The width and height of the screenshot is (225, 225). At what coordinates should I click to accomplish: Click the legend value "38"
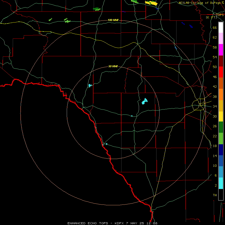pos(215,96)
